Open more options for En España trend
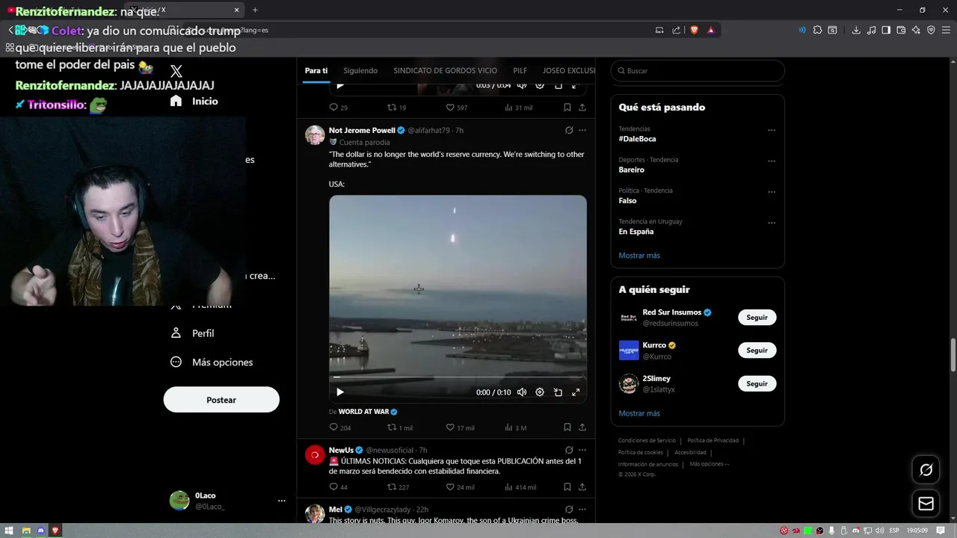The width and height of the screenshot is (957, 538). (772, 223)
